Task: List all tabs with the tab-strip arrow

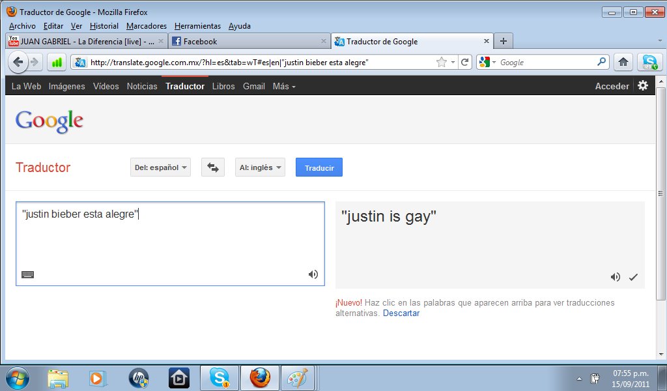Action: [x=660, y=41]
